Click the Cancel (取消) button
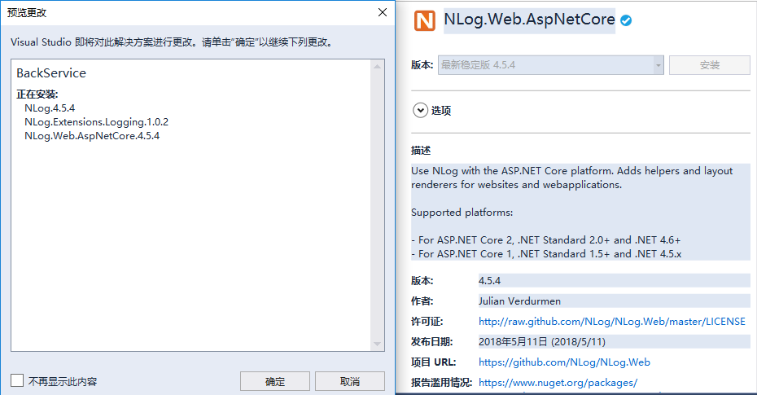Viewport: 757px width, 395px height. pyautogui.click(x=350, y=381)
